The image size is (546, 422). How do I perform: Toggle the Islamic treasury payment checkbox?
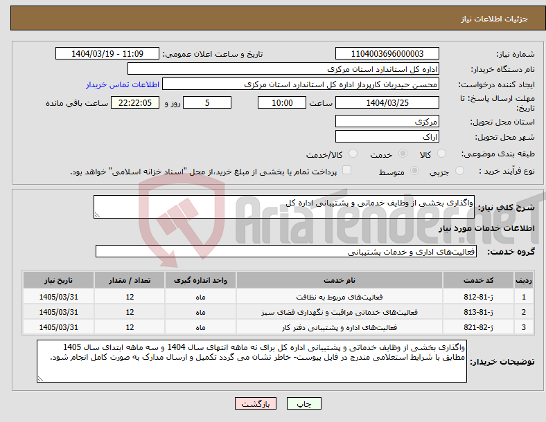click(347, 170)
